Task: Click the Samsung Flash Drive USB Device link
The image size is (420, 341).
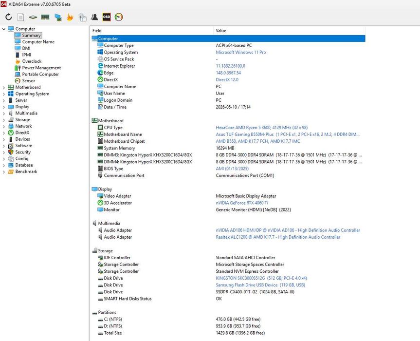Action: click(x=260, y=284)
